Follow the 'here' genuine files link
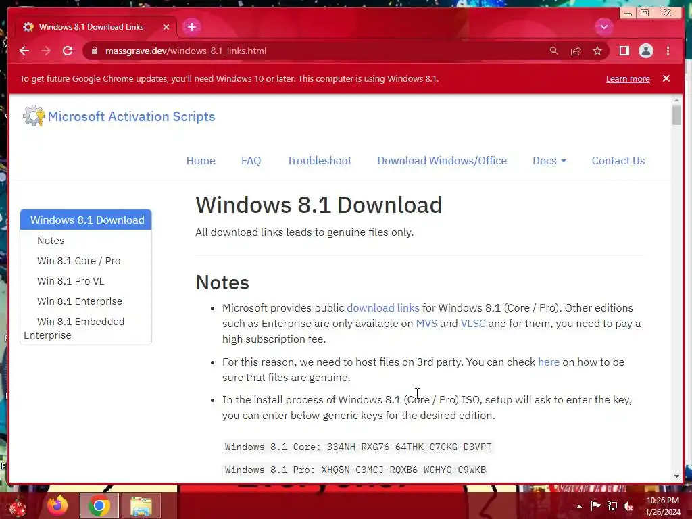Image resolution: width=692 pixels, height=519 pixels. click(x=549, y=362)
